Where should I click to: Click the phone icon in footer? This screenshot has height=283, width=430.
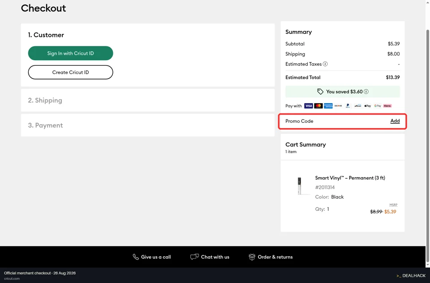[135, 257]
